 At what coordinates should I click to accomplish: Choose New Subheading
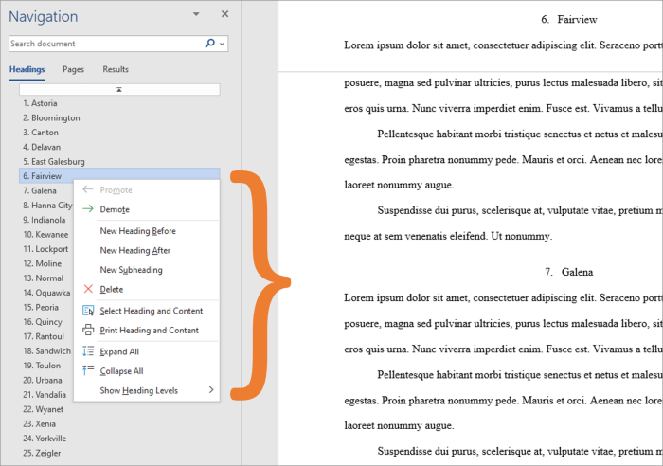(147, 270)
